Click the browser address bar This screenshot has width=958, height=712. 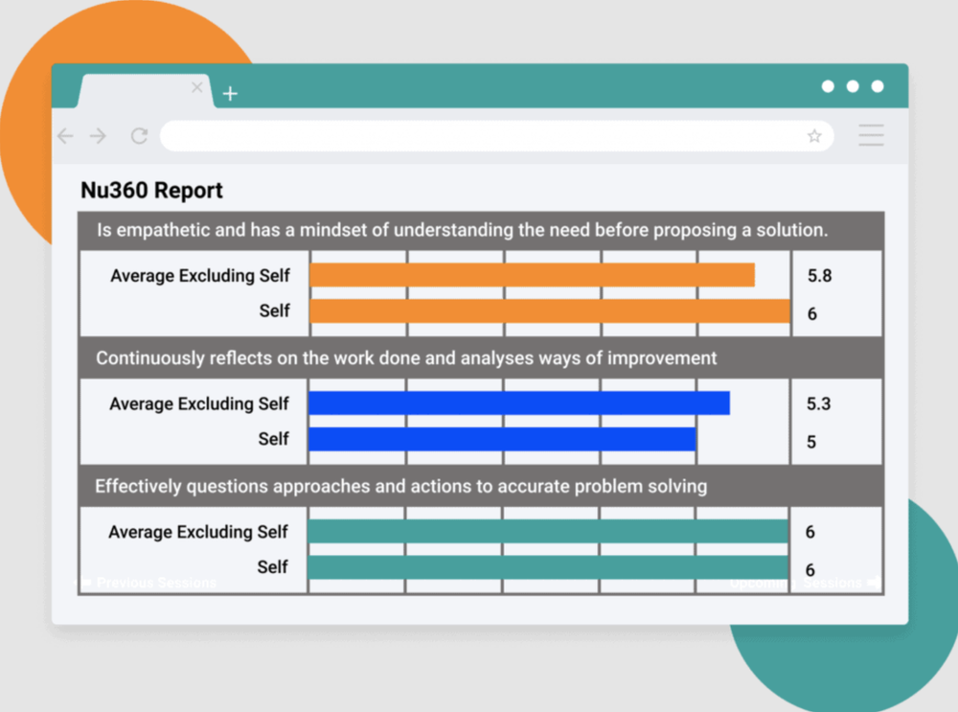[x=496, y=136]
